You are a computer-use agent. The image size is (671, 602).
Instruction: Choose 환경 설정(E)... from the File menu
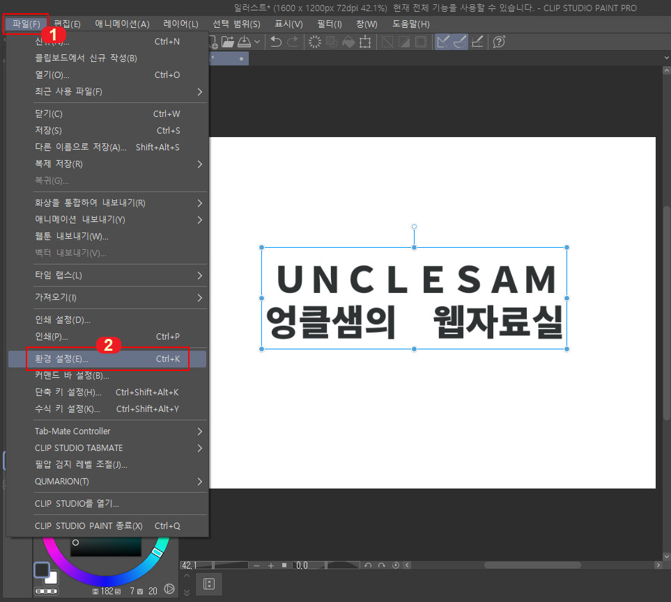point(107,358)
